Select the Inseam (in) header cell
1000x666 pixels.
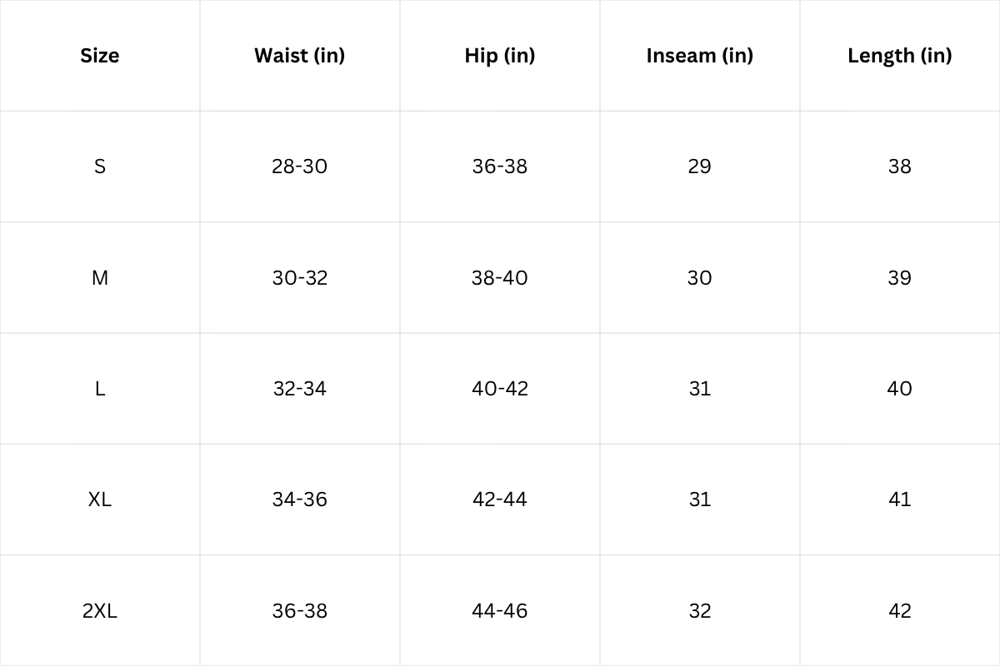(x=699, y=56)
